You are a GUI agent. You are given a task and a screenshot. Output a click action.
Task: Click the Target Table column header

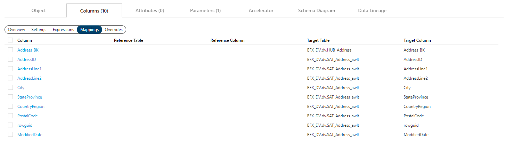318,40
